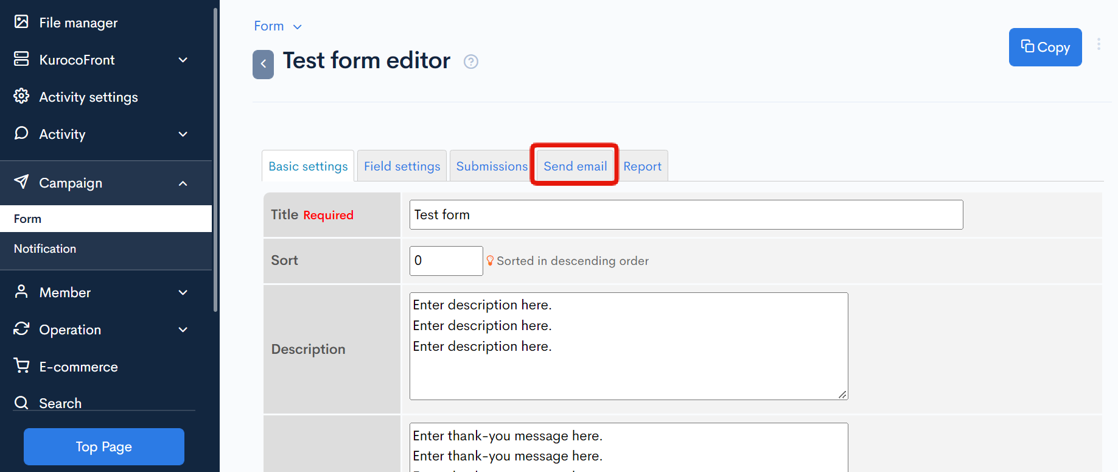
Task: Click the KurocoFront server icon
Action: (x=21, y=59)
